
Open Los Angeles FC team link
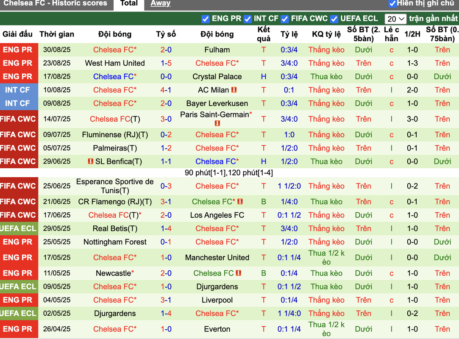[217, 215]
